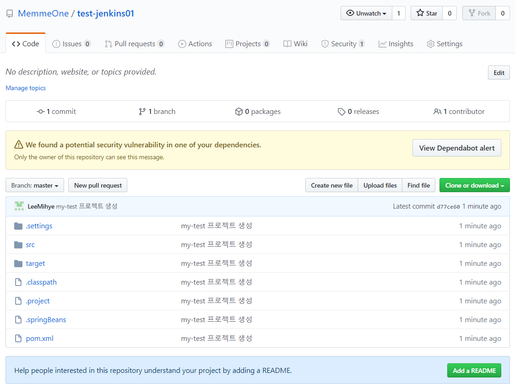Image resolution: width=515 pixels, height=388 pixels.
Task: Open the pom.xml file
Action: 40,338
